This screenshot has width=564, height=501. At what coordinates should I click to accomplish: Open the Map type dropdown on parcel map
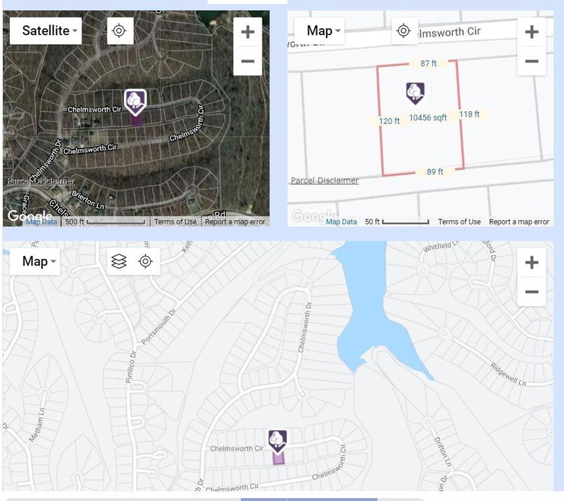323,31
